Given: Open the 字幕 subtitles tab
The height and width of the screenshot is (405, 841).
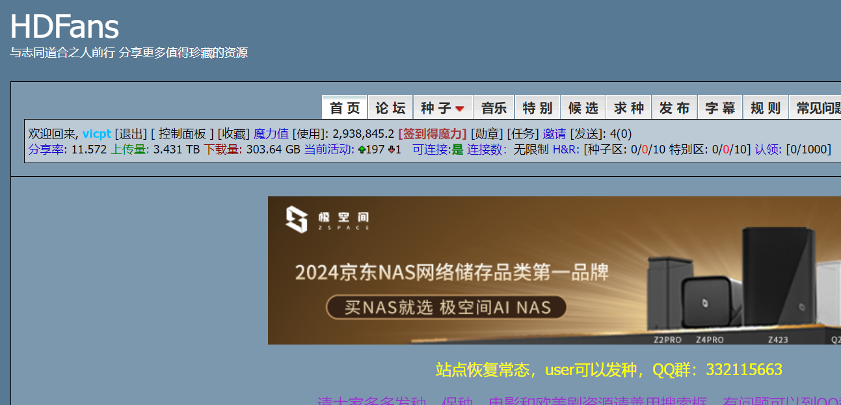Looking at the screenshot, I should [719, 108].
